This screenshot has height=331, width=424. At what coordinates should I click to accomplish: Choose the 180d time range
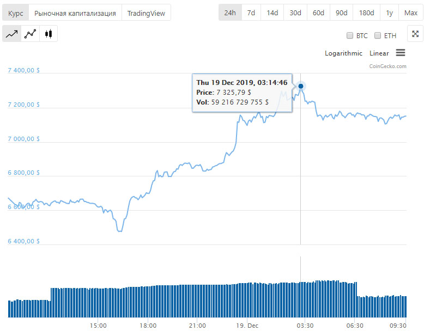pos(367,13)
